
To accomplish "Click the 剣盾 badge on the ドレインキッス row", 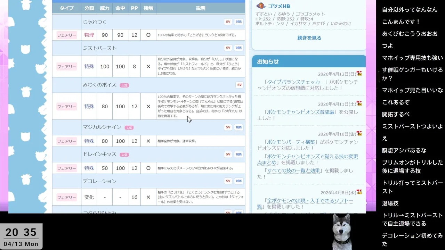I will click(238, 154).
